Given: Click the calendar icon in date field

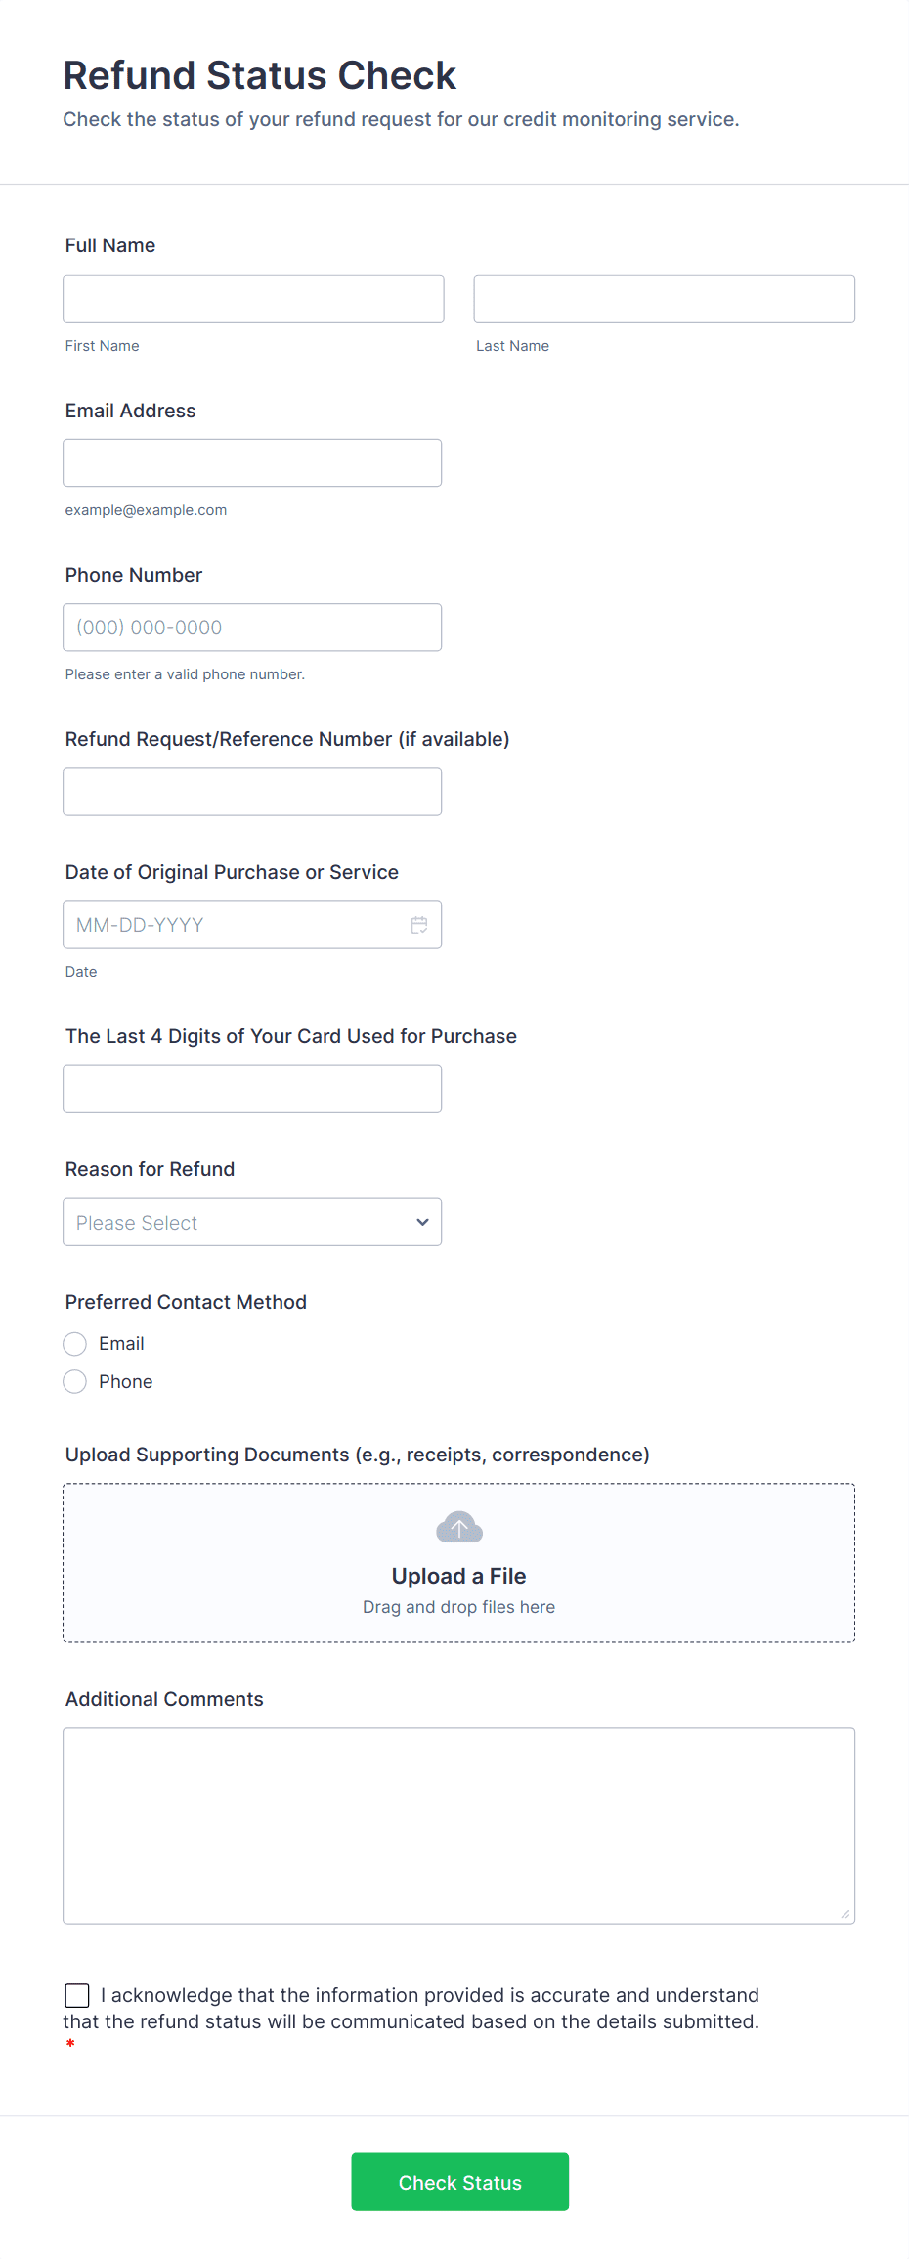Looking at the screenshot, I should click(x=419, y=925).
